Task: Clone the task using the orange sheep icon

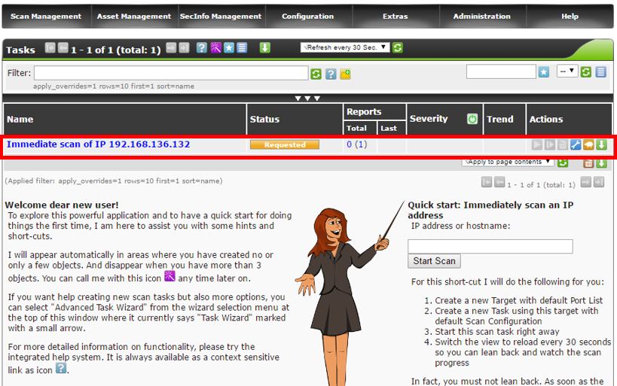Action: [x=588, y=144]
